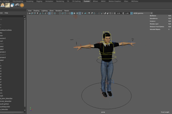The width and height of the screenshot is (172, 114).
Task: Open the panel Lighting menu
Action: coord(44,11)
